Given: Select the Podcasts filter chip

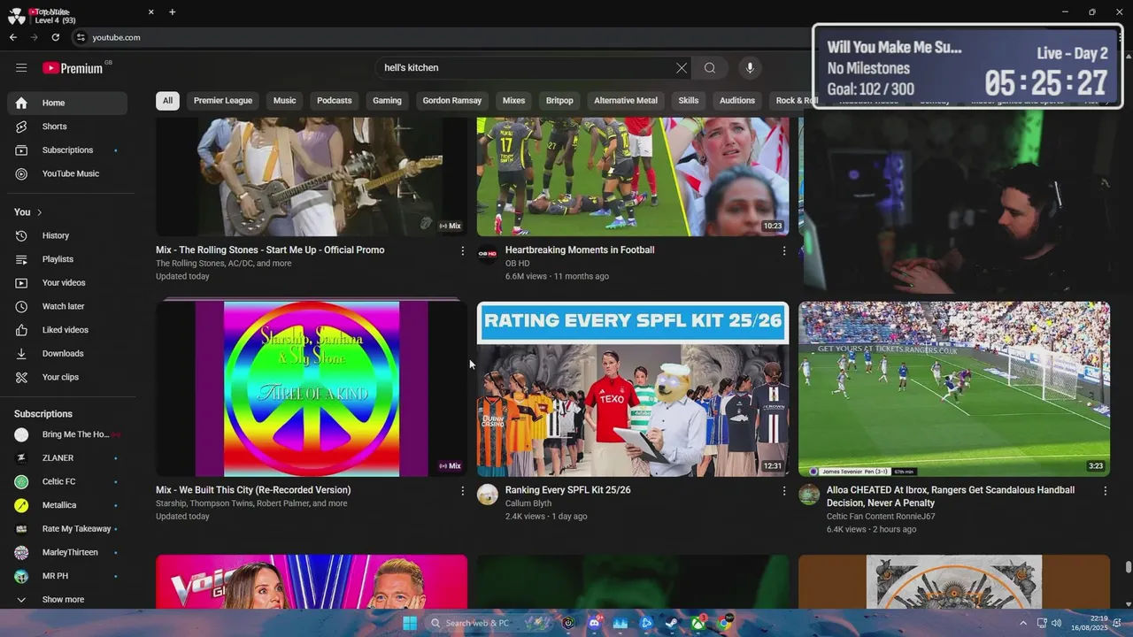Looking at the screenshot, I should (x=335, y=101).
